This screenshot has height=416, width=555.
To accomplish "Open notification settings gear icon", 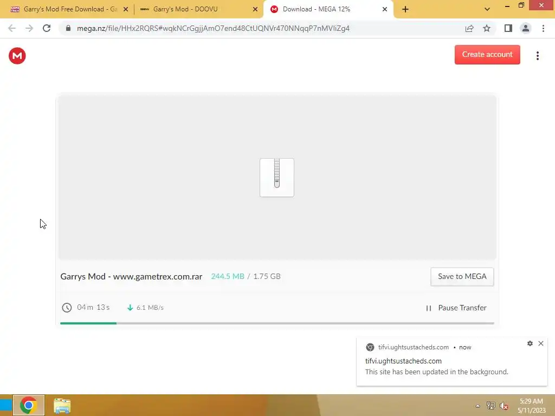I will click(x=530, y=343).
